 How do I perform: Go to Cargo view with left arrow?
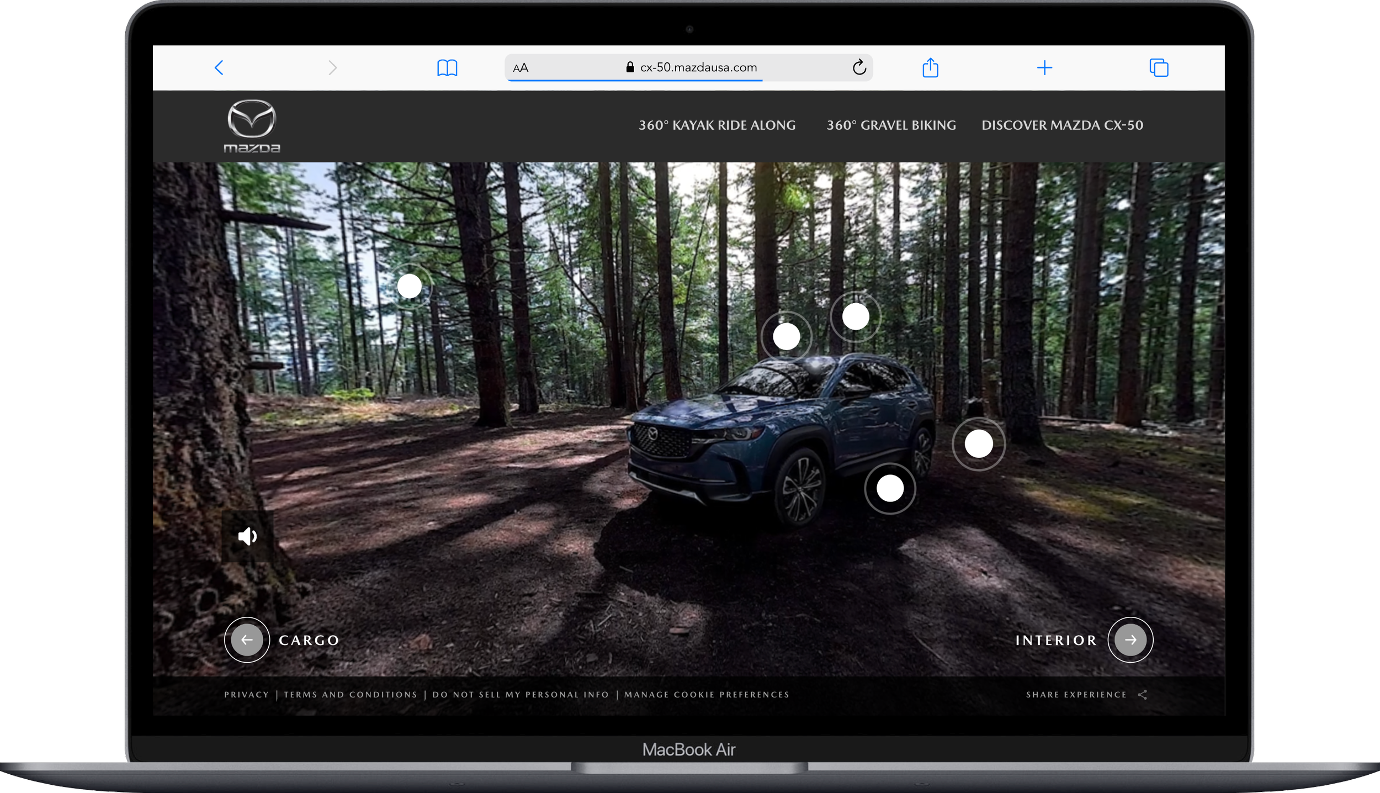click(247, 639)
